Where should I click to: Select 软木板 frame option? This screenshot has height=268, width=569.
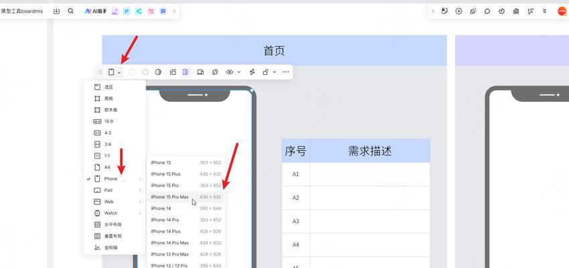click(114, 110)
